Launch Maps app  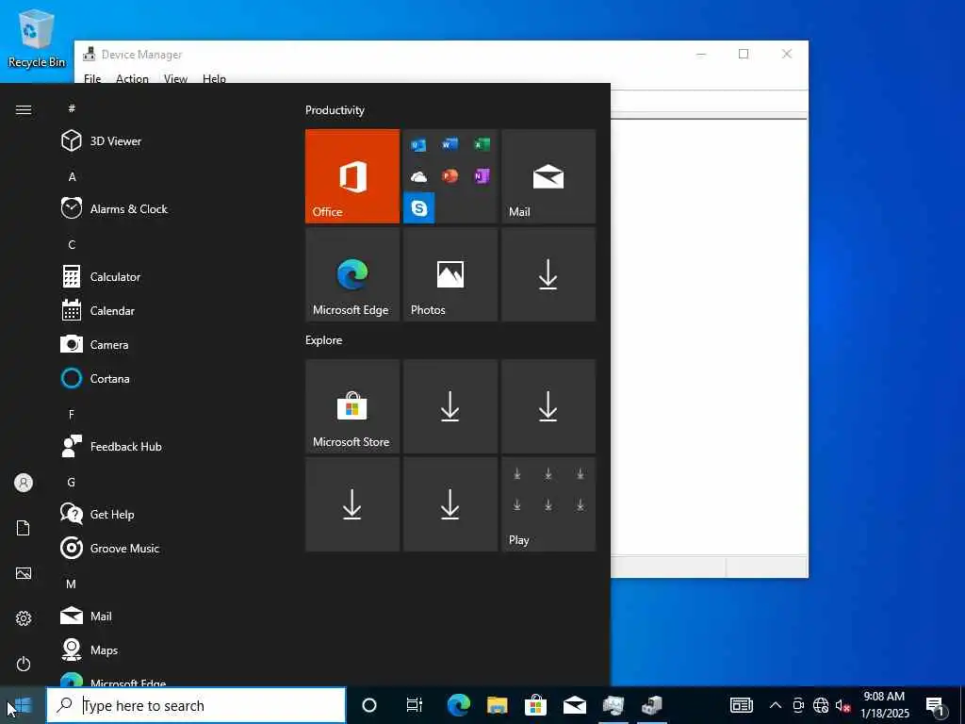(x=90, y=650)
